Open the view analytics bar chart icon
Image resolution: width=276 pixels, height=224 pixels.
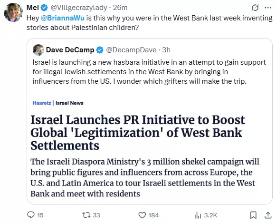[198, 215]
